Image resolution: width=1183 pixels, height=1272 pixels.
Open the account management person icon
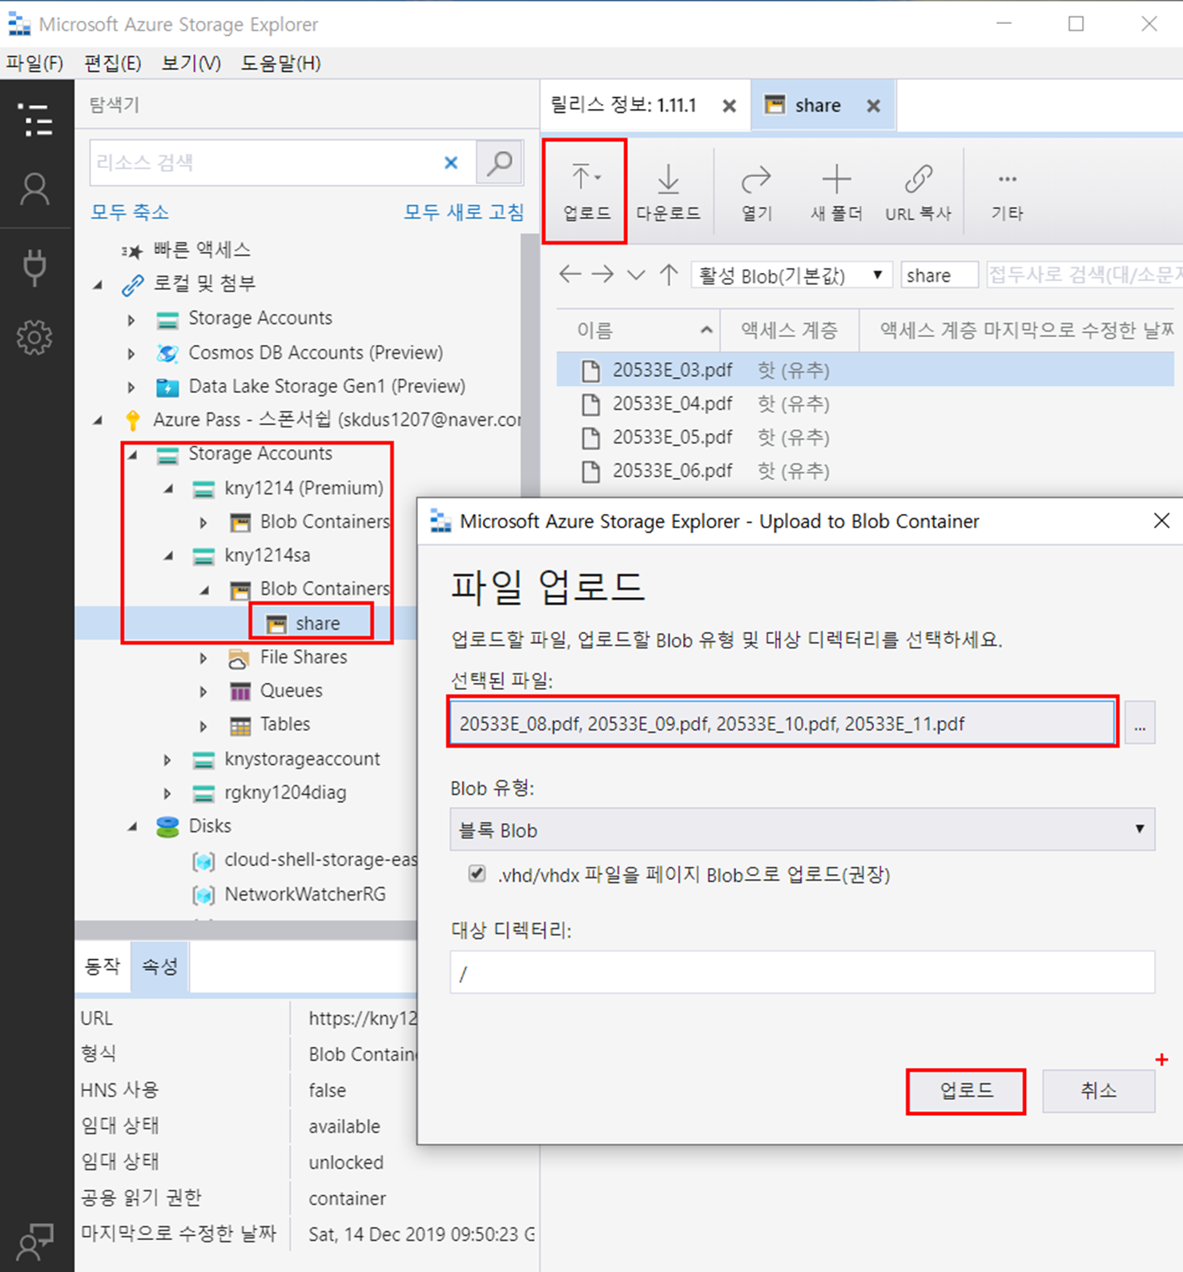click(35, 190)
